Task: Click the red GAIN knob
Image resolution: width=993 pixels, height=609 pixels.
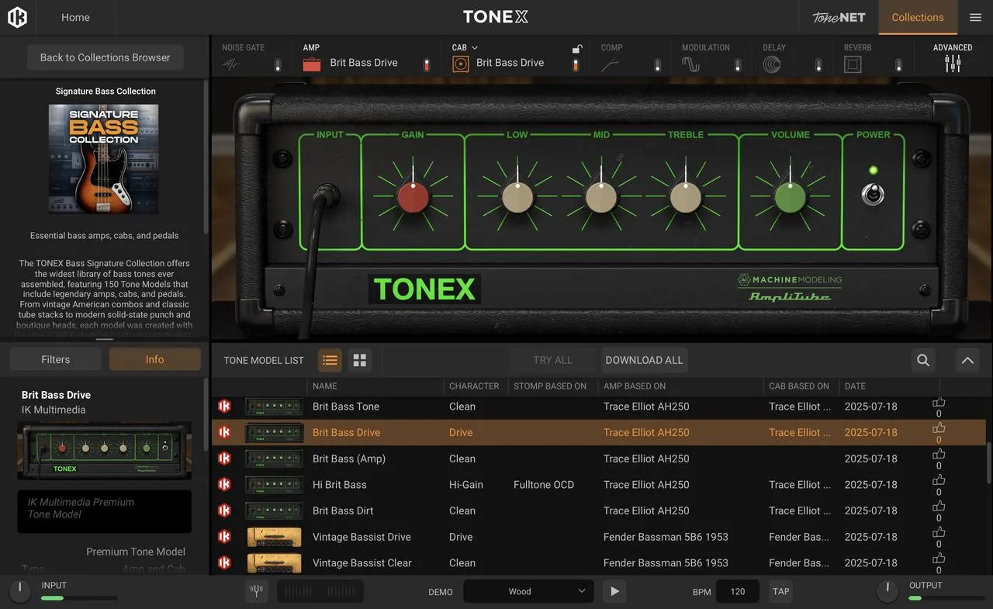Action: 413,198
